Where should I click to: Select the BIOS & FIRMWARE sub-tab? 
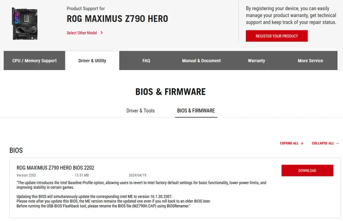[196, 111]
